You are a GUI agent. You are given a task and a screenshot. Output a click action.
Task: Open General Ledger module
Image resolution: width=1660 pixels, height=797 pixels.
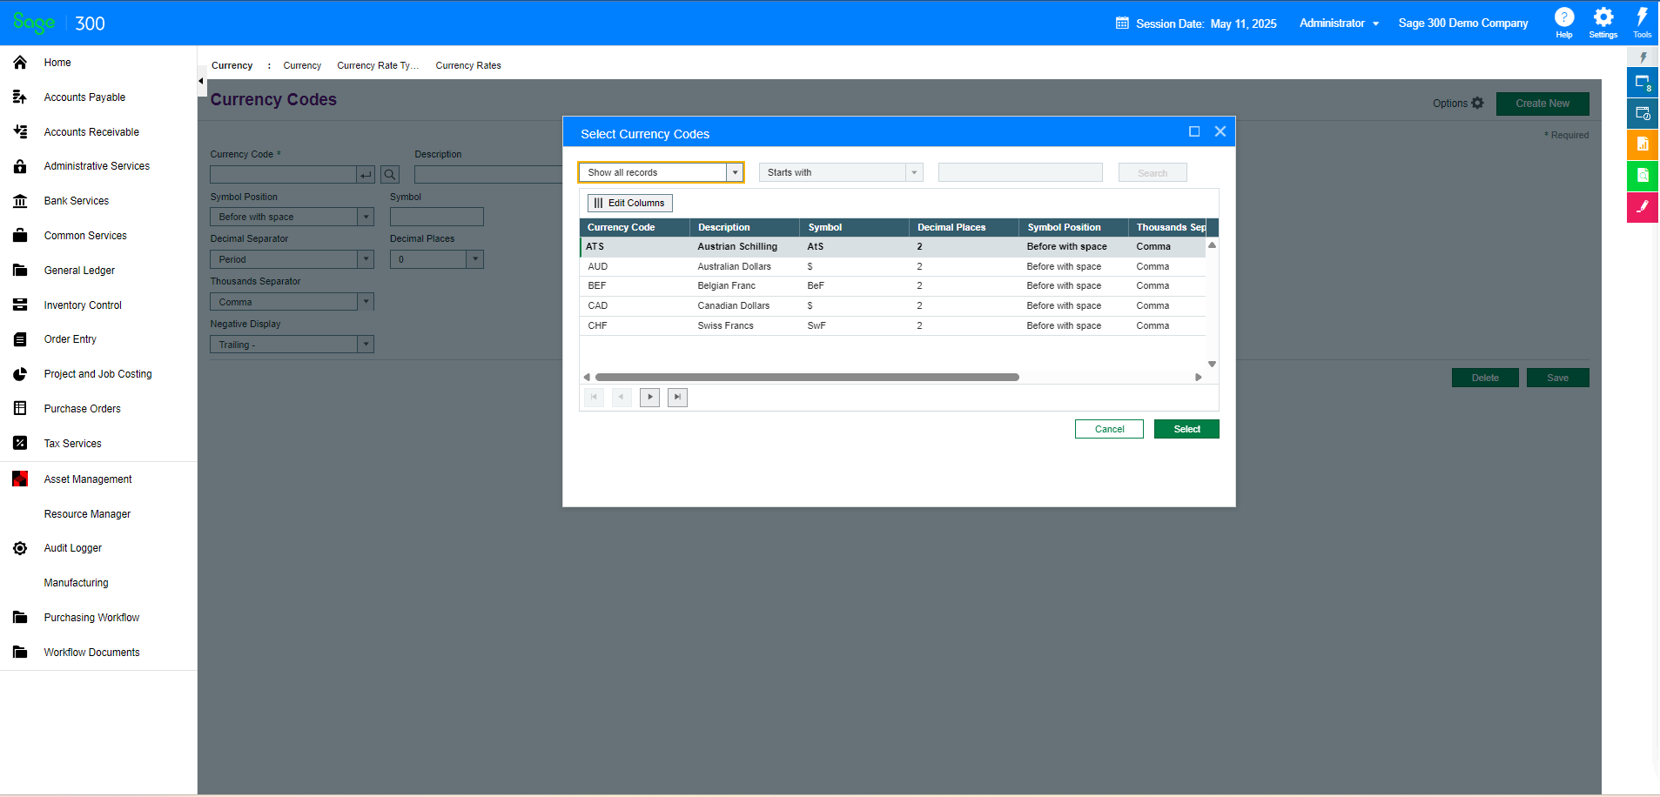[x=79, y=271]
